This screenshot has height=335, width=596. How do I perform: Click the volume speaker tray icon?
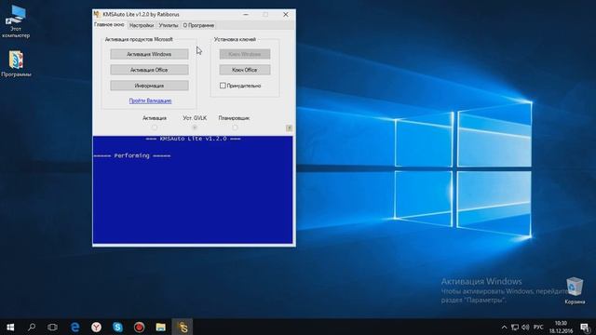[x=525, y=327]
